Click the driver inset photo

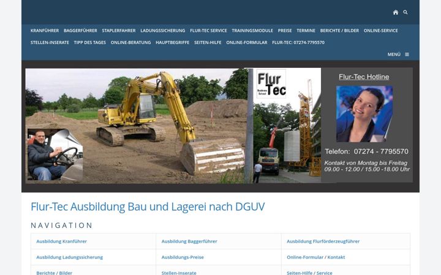pyautogui.click(x=55, y=155)
